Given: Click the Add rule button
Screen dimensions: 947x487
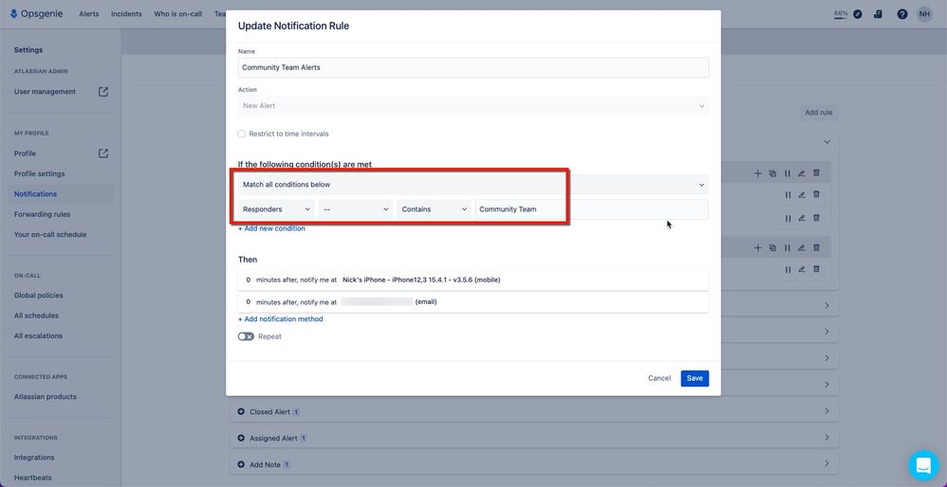Looking at the screenshot, I should (x=819, y=113).
